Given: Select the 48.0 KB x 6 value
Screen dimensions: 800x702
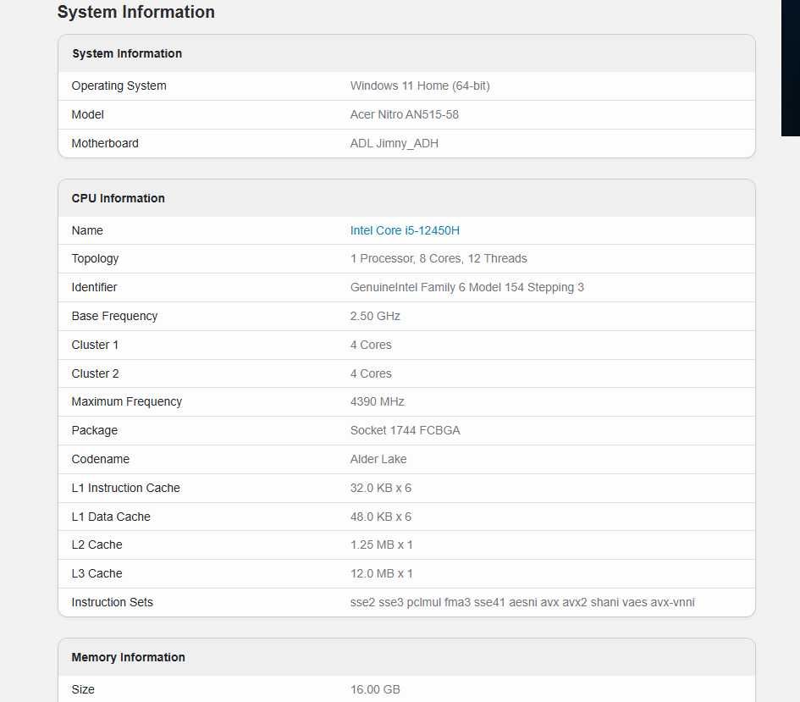Looking at the screenshot, I should click(x=381, y=517).
